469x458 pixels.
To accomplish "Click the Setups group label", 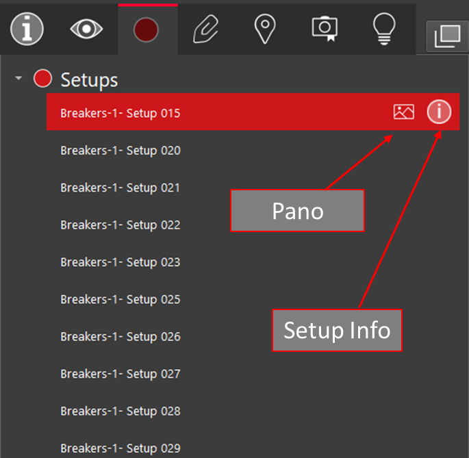I will point(89,79).
